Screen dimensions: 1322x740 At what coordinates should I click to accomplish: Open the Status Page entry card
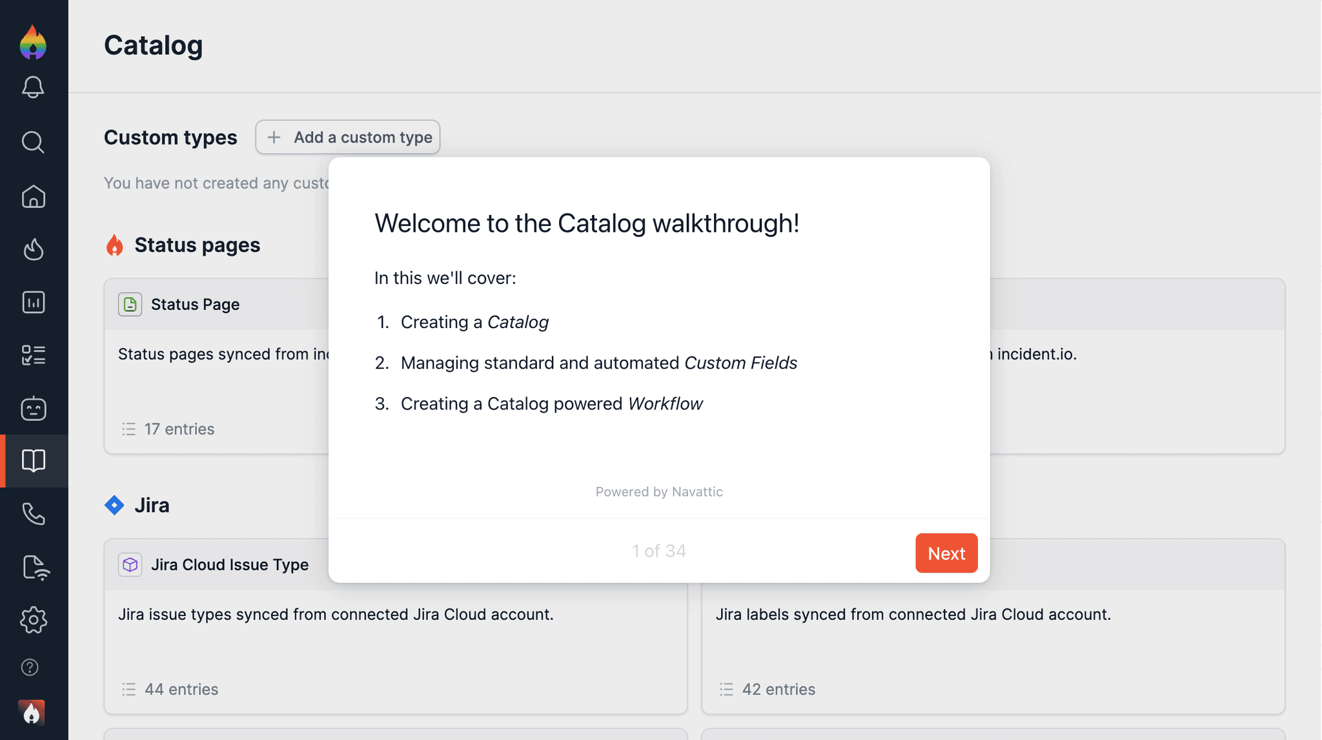195,304
